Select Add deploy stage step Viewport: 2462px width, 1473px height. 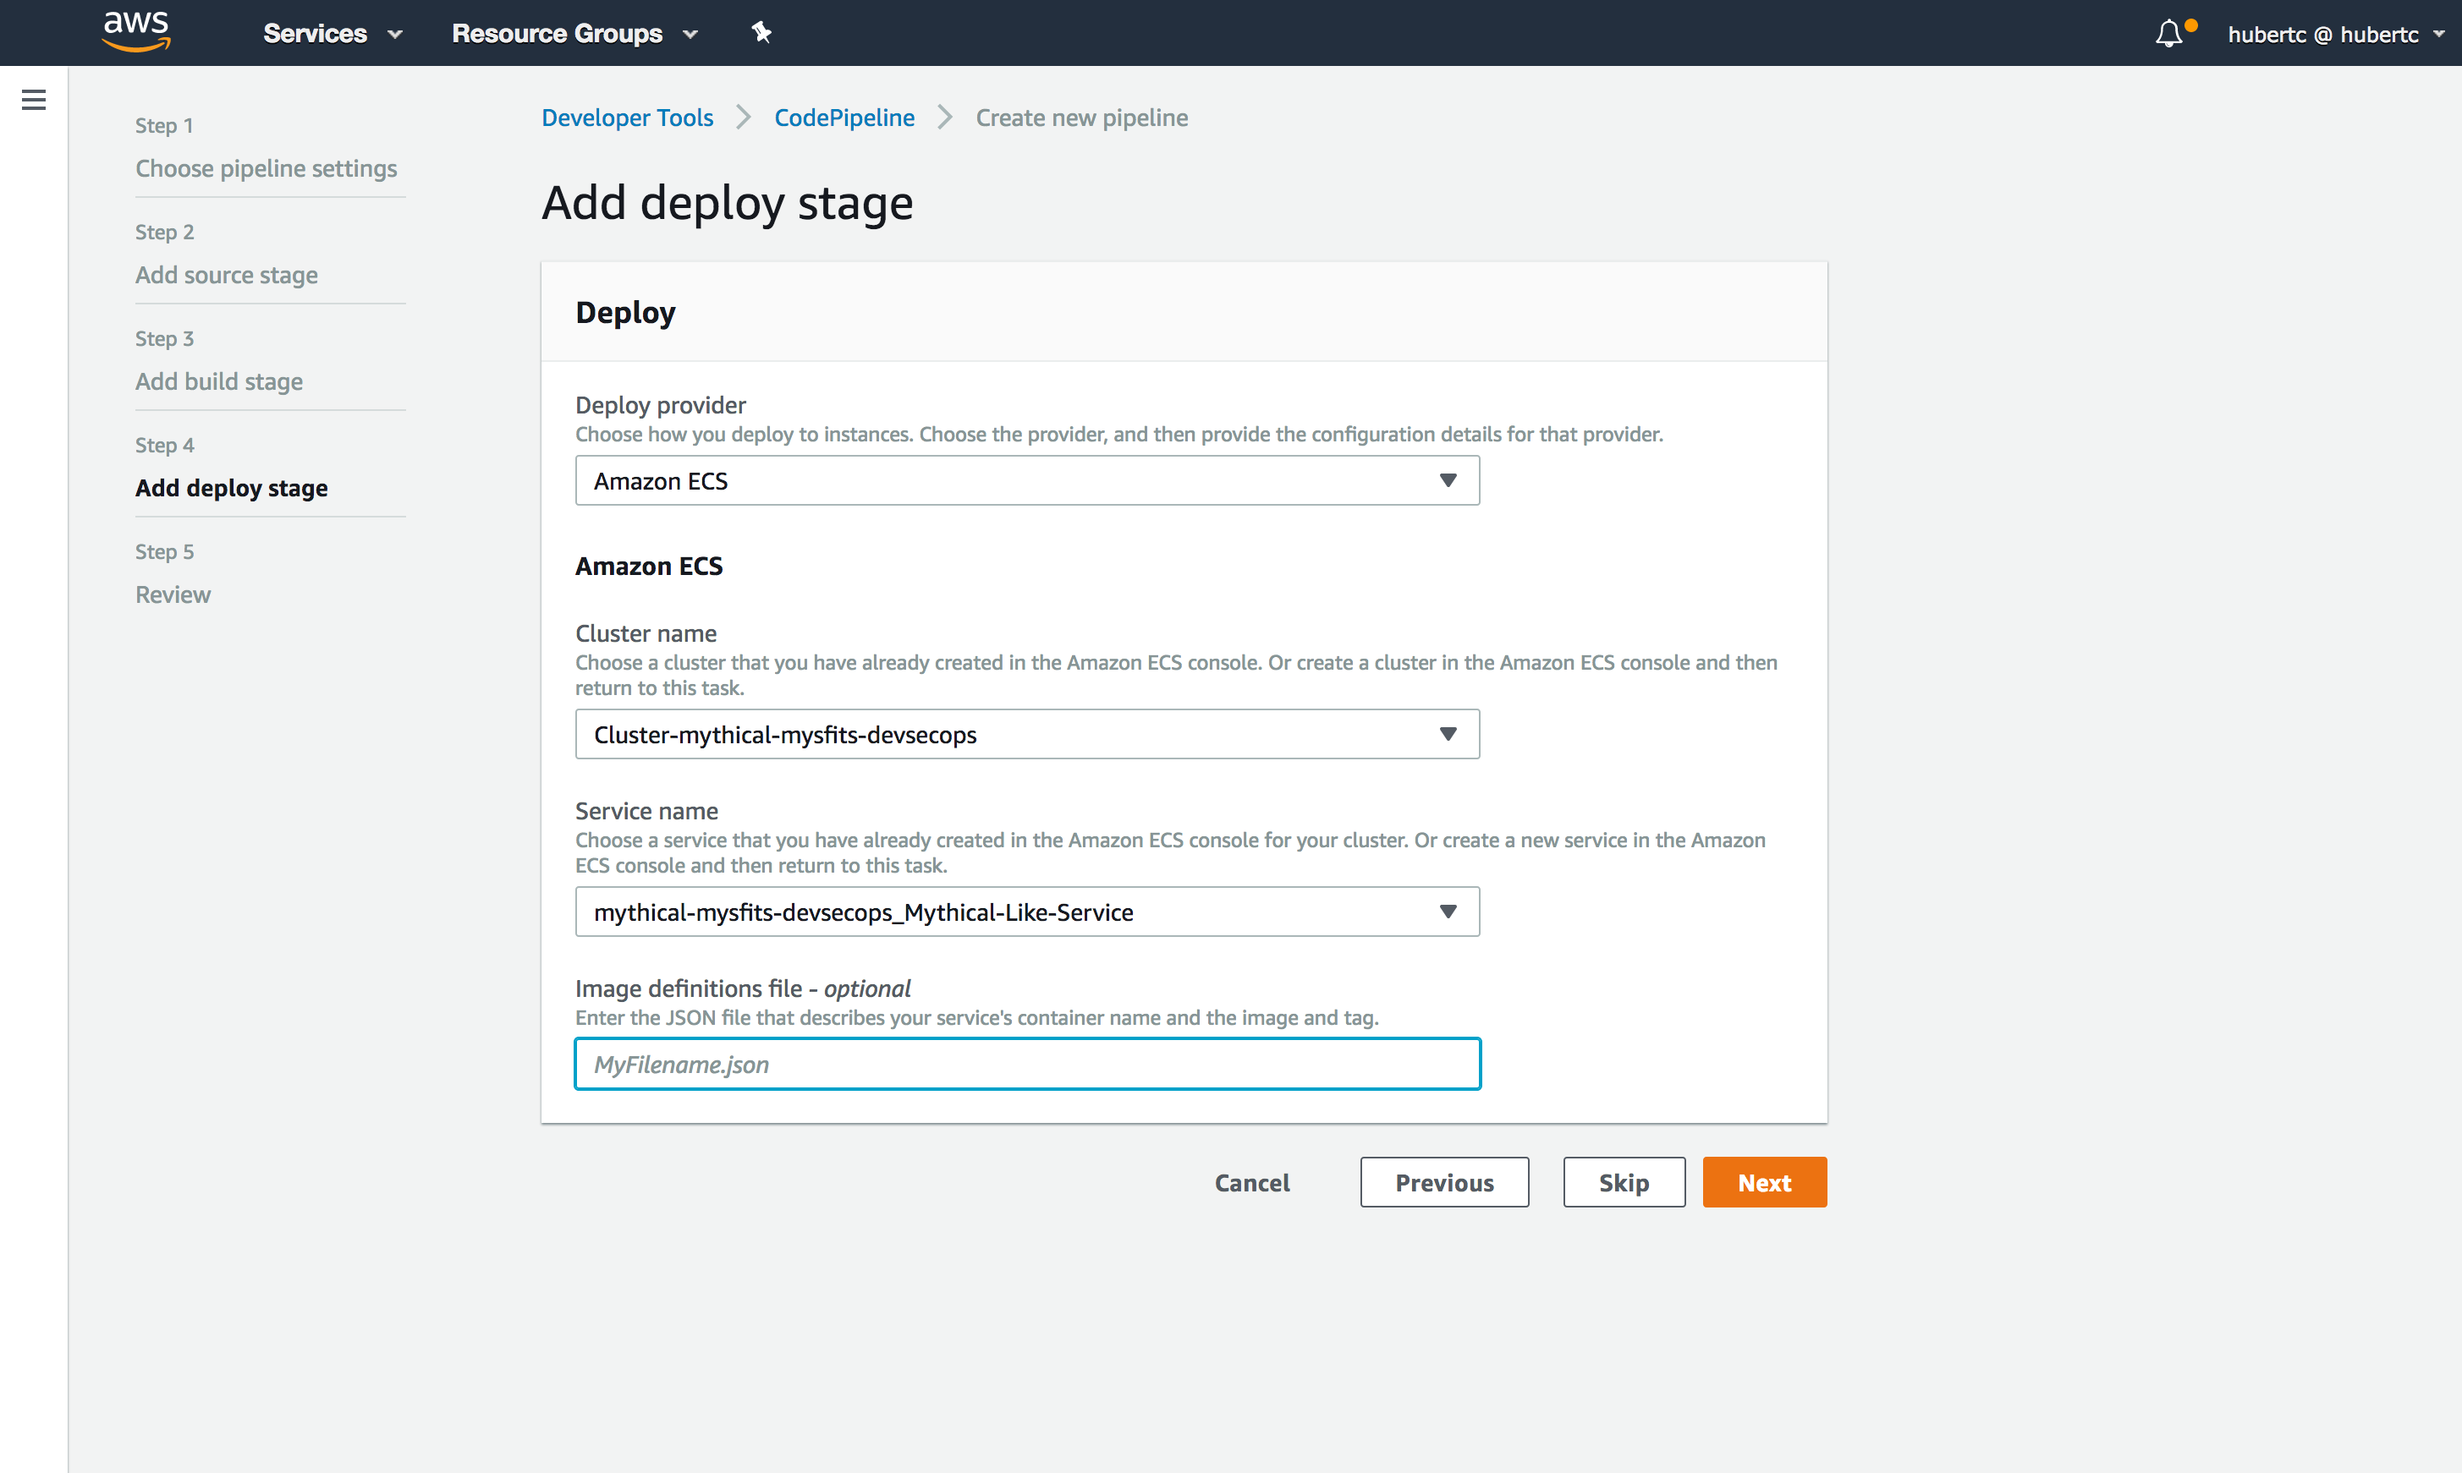click(x=232, y=489)
